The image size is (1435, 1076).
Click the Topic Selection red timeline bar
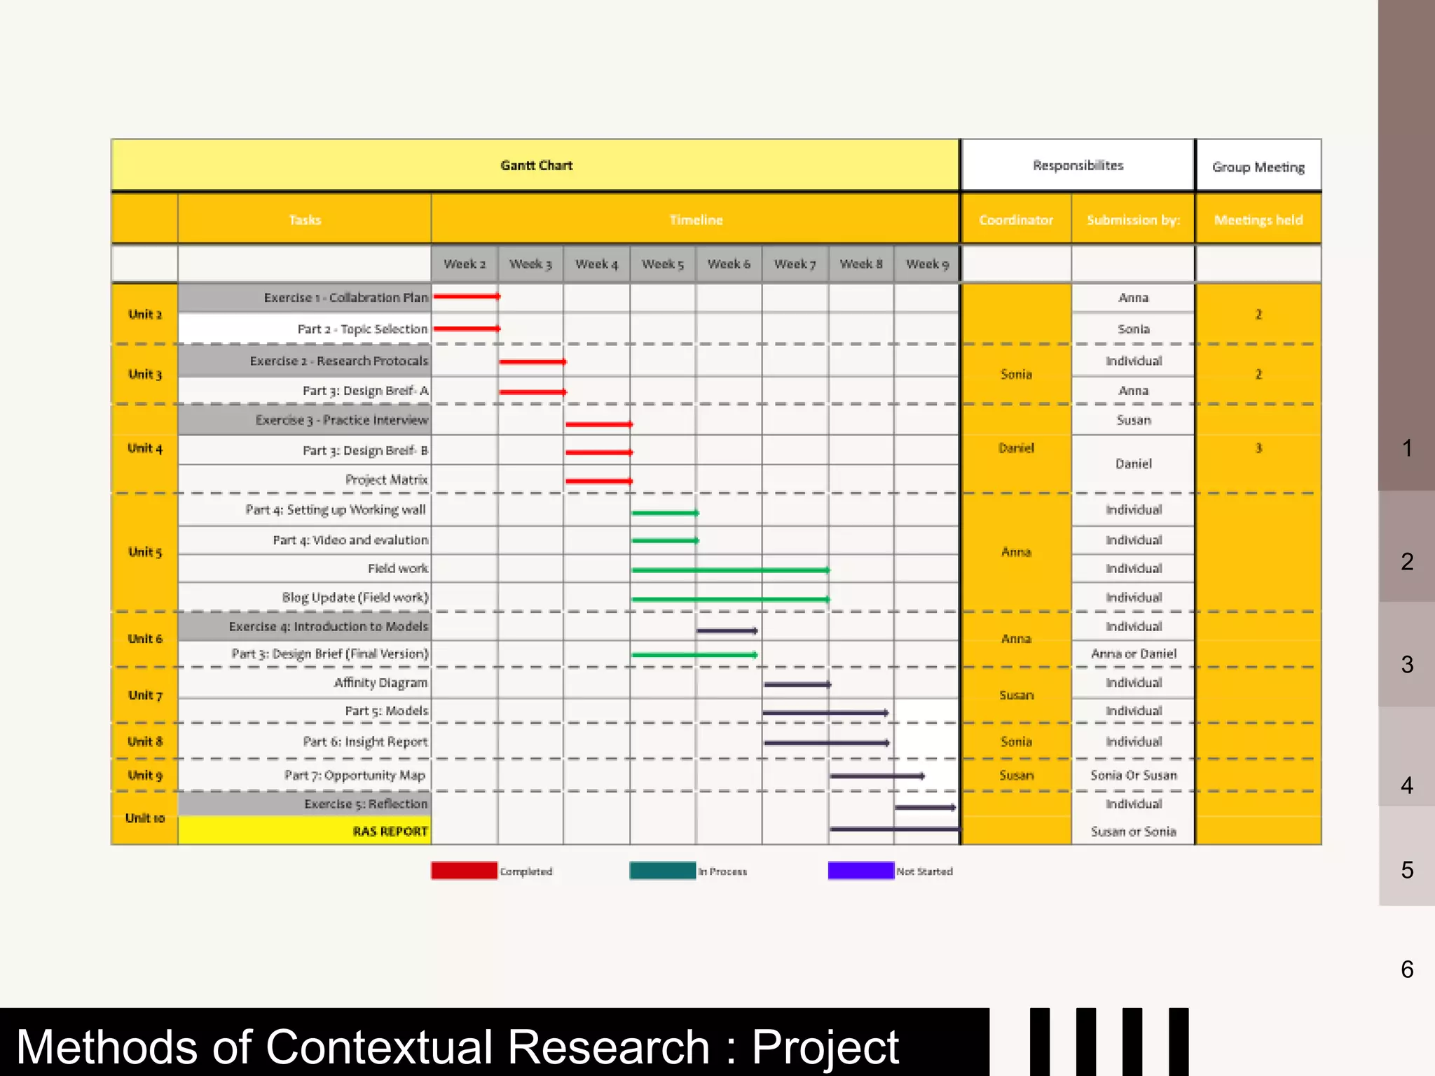point(467,329)
